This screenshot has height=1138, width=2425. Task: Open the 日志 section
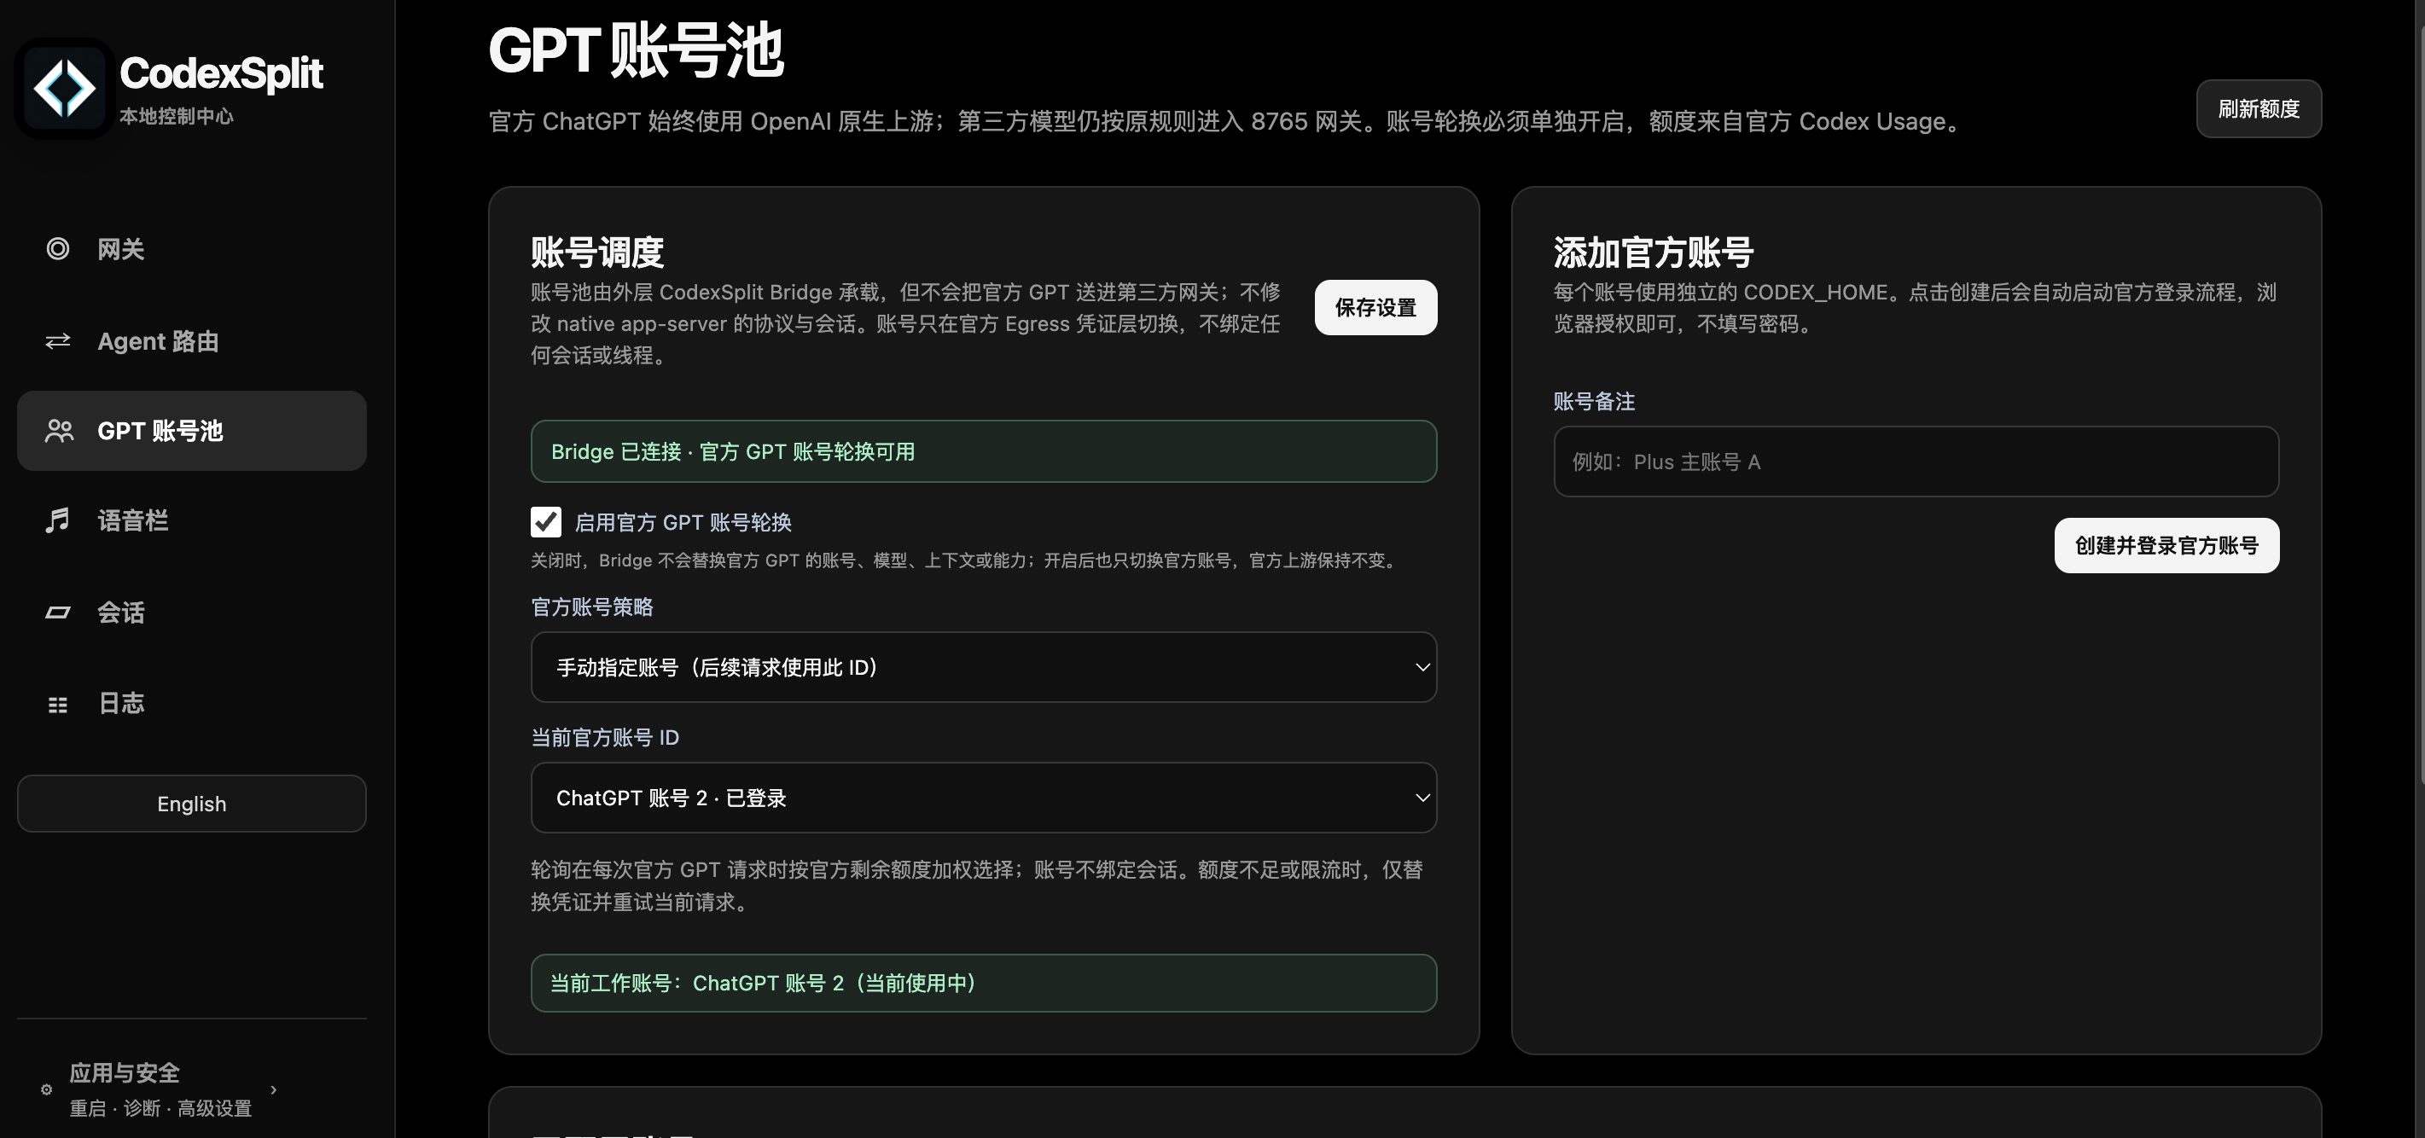[x=191, y=703]
